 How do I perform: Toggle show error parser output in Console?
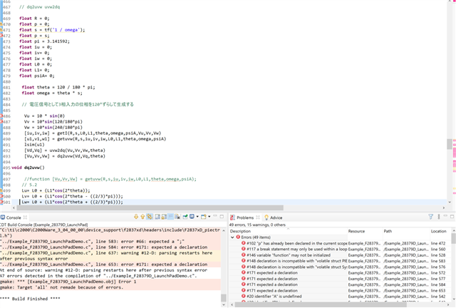tap(150, 217)
